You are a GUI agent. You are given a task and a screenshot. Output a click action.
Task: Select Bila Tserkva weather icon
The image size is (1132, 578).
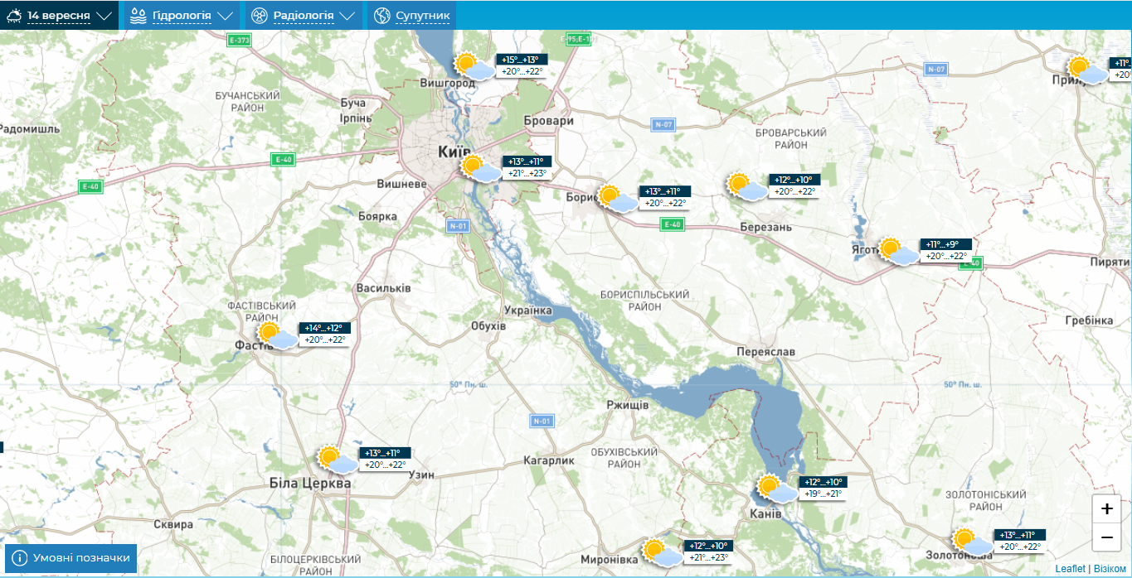337,460
